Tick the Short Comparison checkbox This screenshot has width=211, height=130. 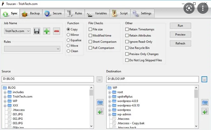click(x=90, y=42)
